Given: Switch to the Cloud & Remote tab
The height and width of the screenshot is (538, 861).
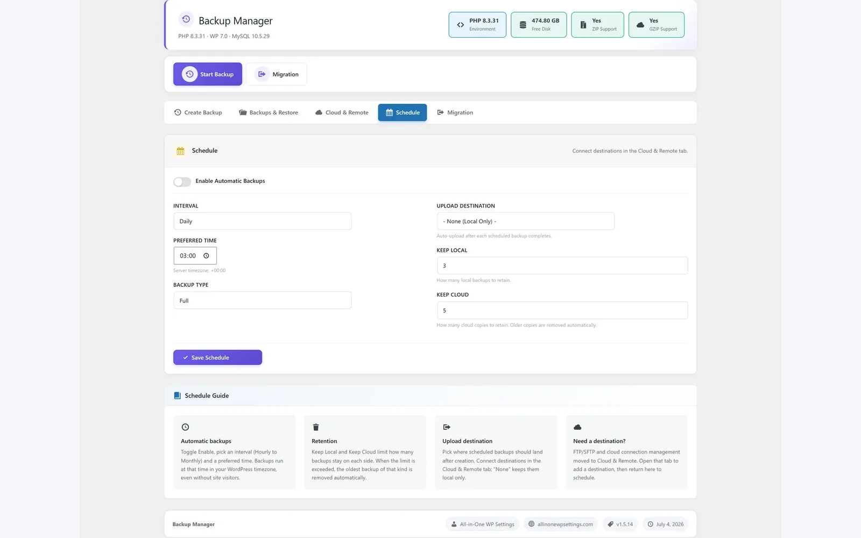Looking at the screenshot, I should coord(342,112).
